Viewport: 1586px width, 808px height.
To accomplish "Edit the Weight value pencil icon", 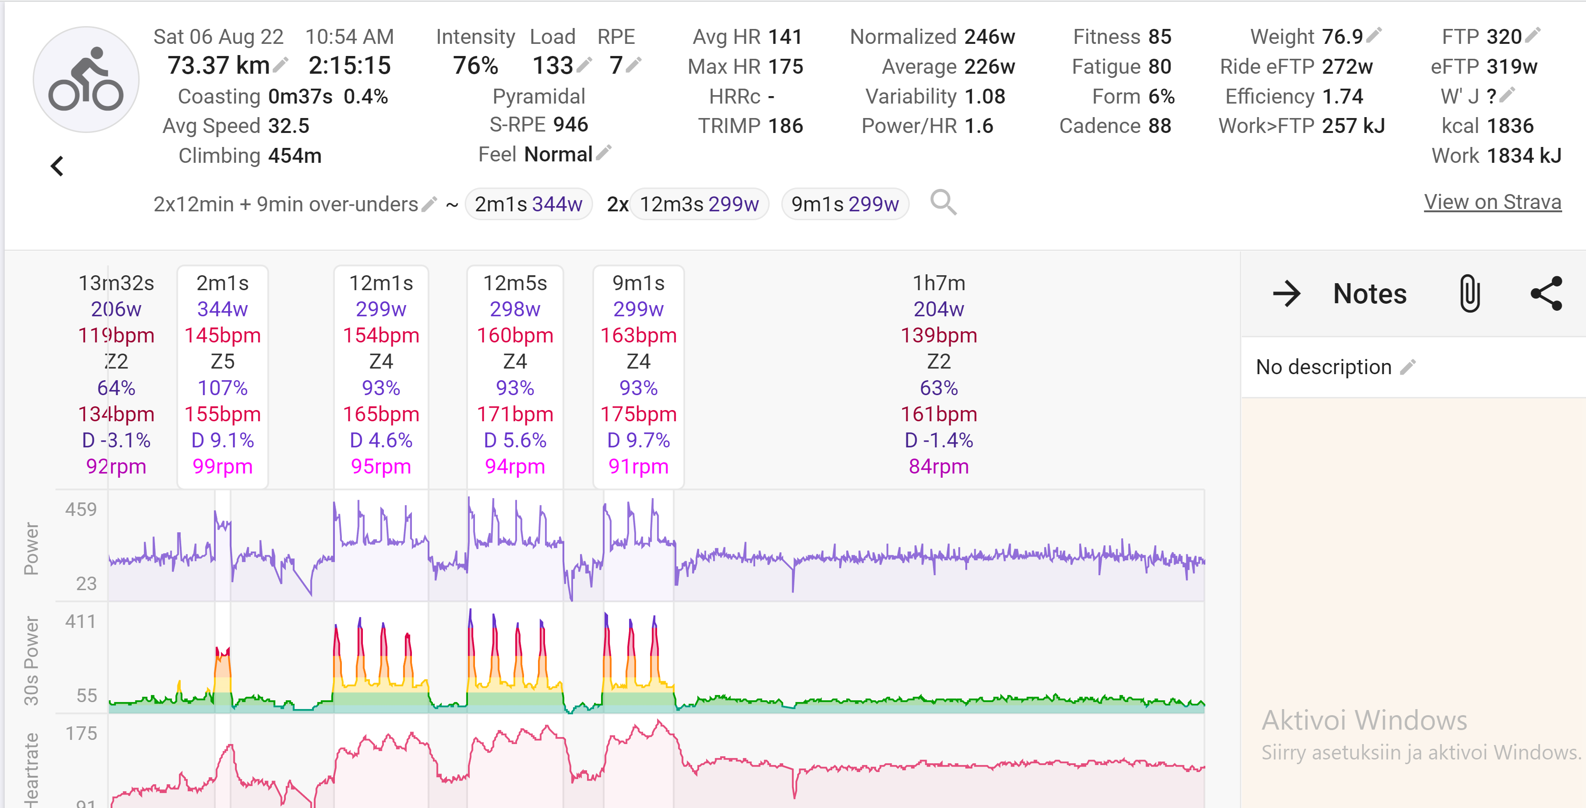I will pos(1374,35).
